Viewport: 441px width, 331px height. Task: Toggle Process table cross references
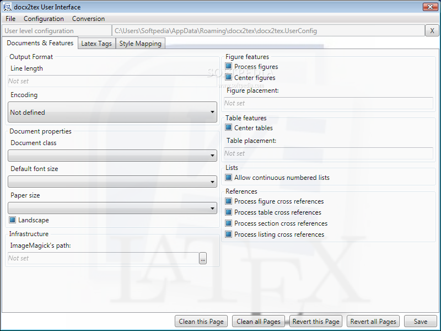point(228,212)
